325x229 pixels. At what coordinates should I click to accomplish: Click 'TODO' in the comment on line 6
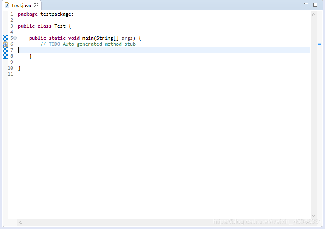pyautogui.click(x=54, y=44)
